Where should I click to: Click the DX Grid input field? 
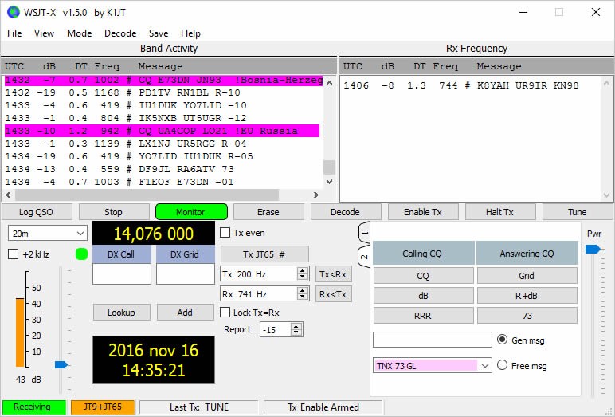185,273
